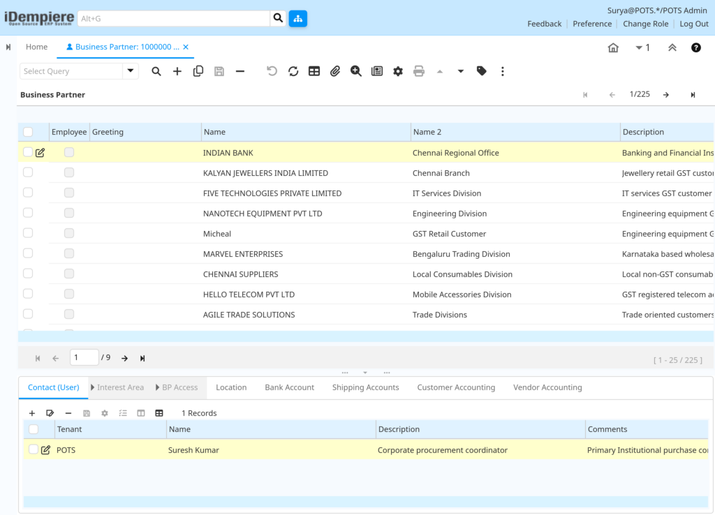This screenshot has height=515, width=715.
Task: Open the Location tab
Action: pos(231,387)
